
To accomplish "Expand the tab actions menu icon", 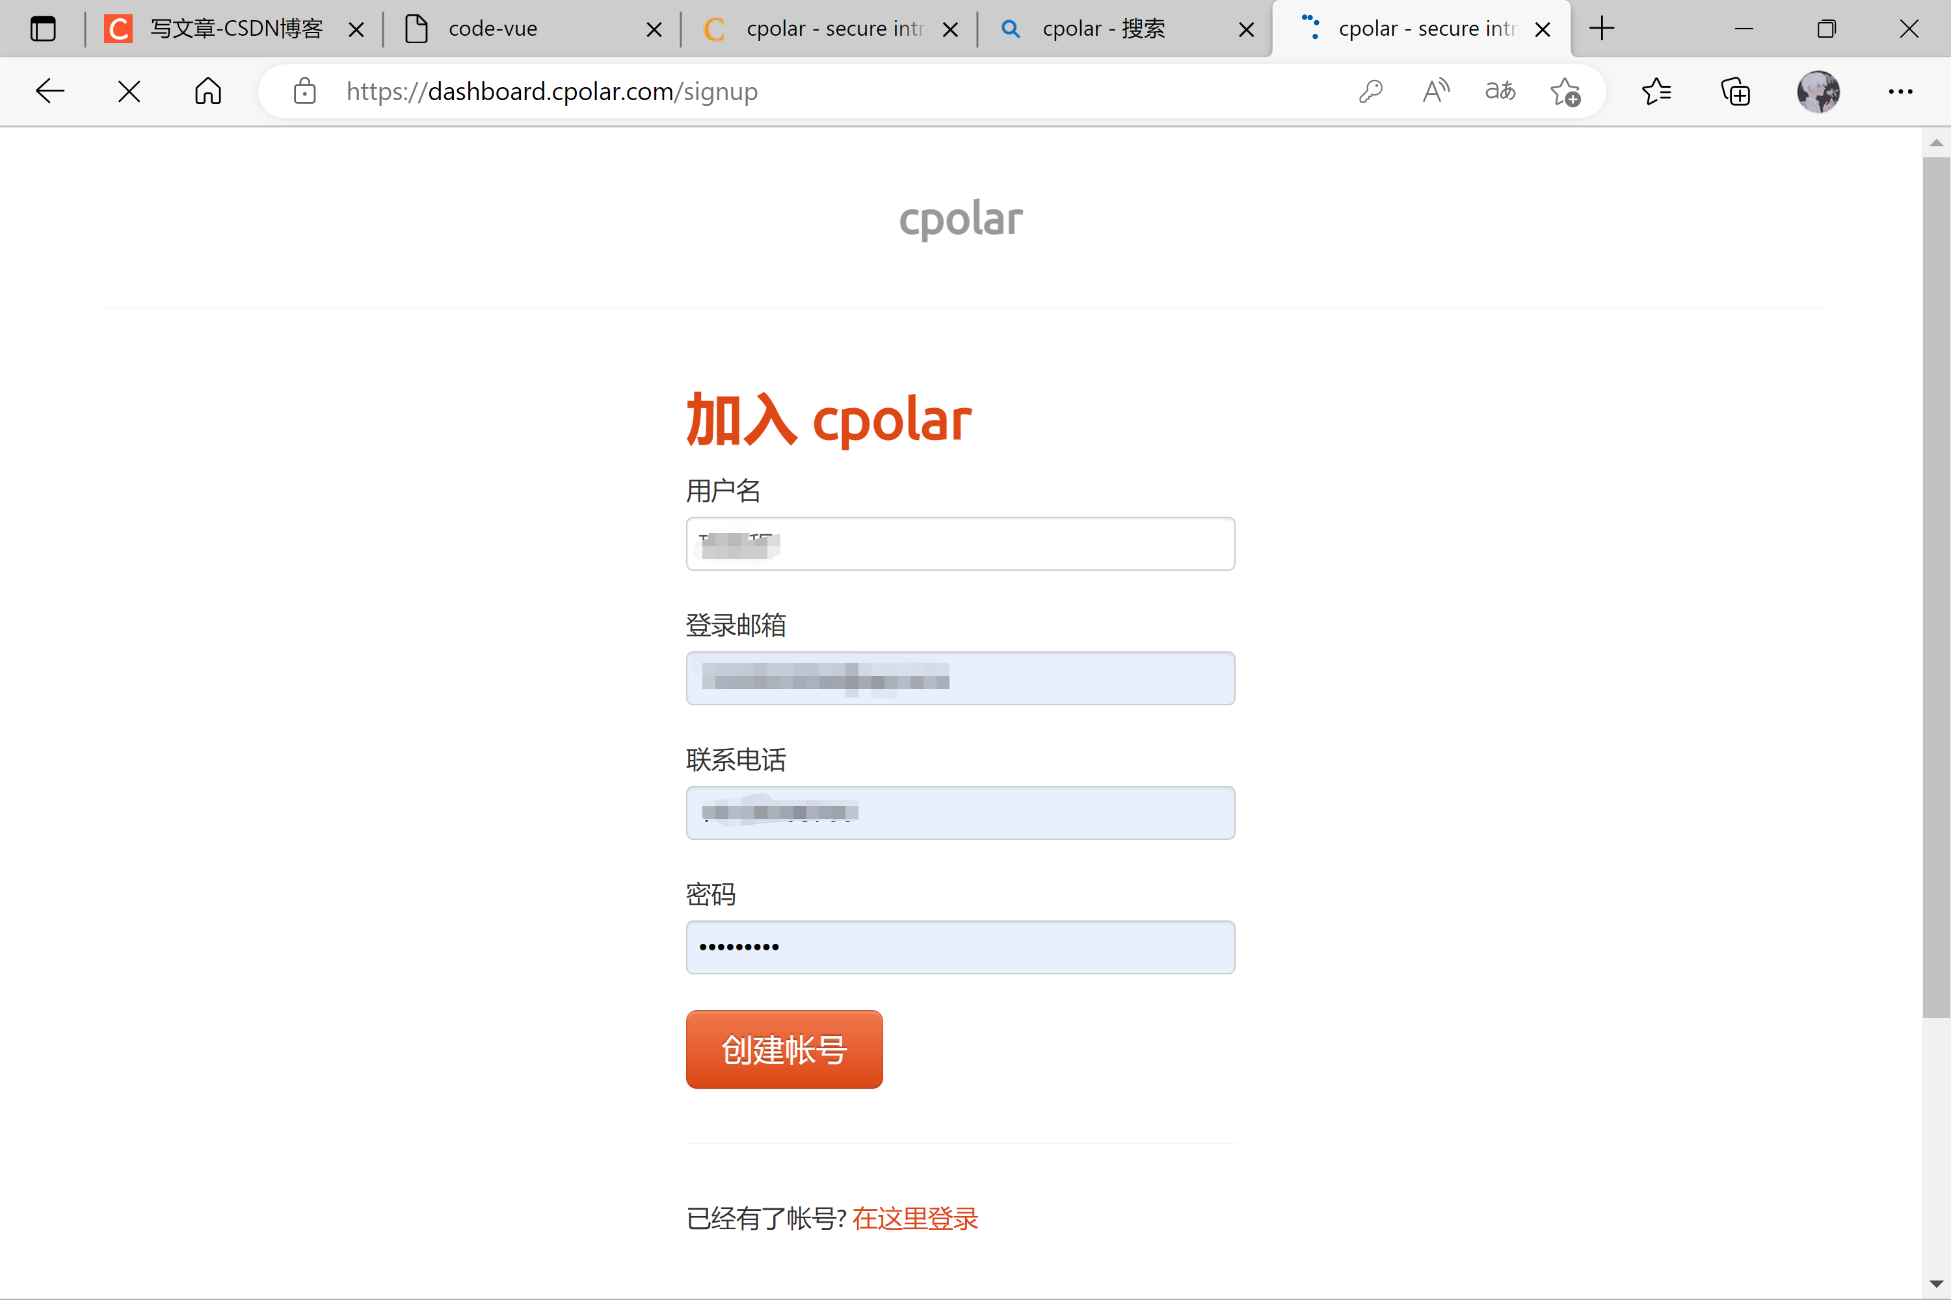I will pos(43,28).
